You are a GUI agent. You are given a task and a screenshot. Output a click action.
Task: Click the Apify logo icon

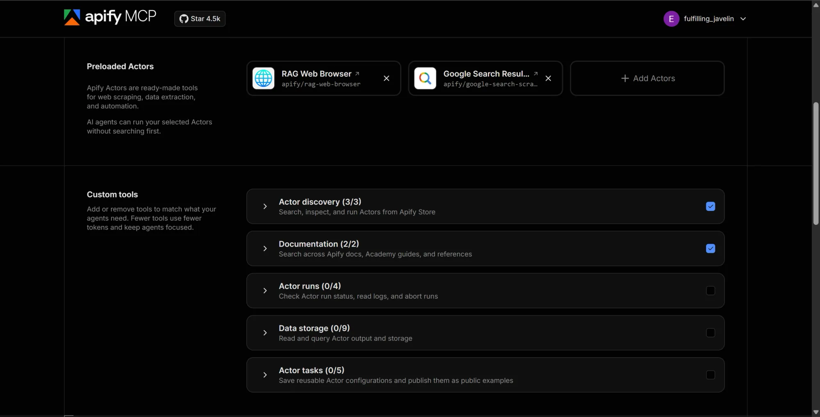click(x=72, y=17)
